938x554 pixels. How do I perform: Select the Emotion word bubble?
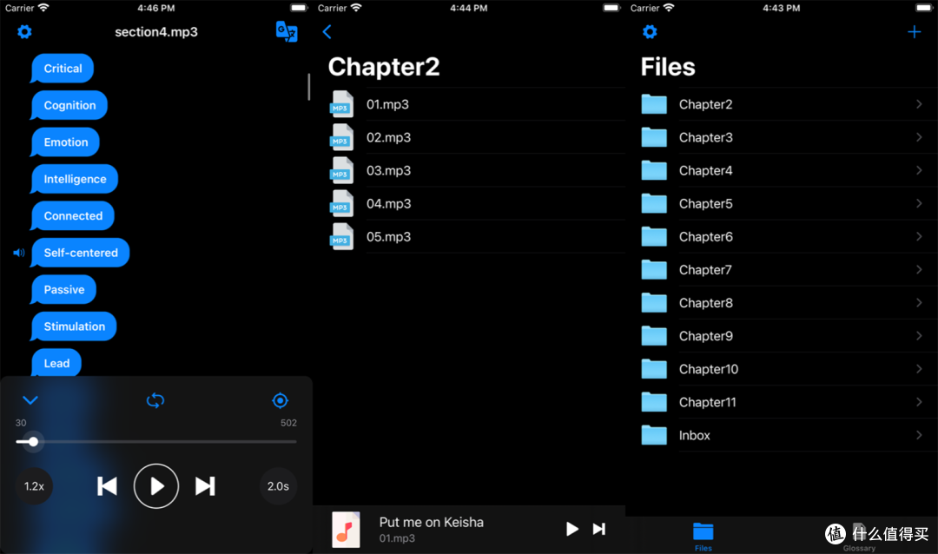66,142
